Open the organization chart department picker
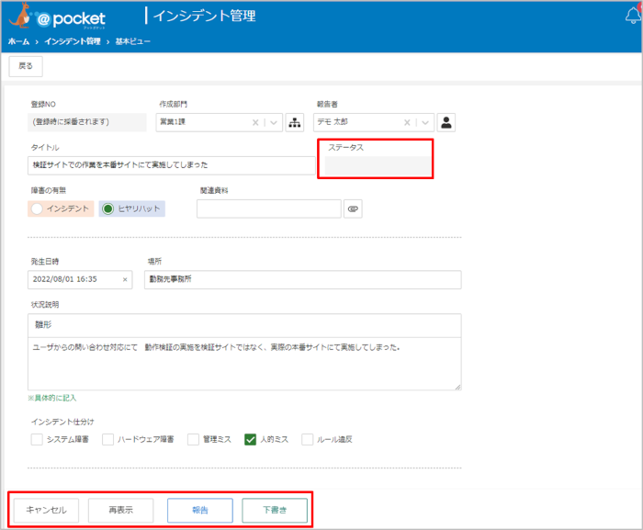 pyautogui.click(x=295, y=122)
